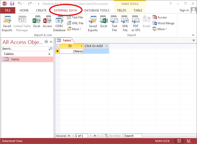The width and height of the screenshot is (197, 144).
Task: Open the ID column dropdown arrow
Action: pyautogui.click(x=81, y=46)
